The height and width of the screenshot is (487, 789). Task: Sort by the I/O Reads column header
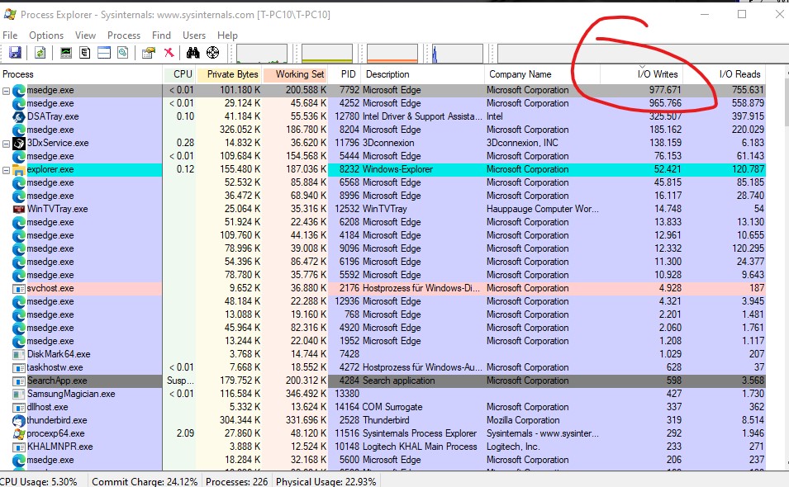[x=725, y=74]
